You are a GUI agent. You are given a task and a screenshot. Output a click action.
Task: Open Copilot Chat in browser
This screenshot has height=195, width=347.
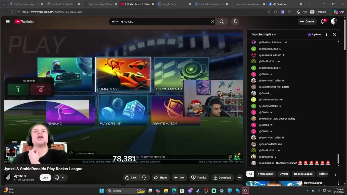pyautogui.click(x=339, y=12)
